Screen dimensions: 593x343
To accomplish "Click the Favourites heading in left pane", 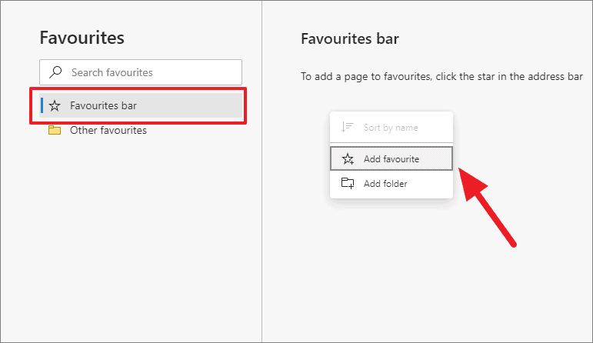I will click(x=82, y=38).
